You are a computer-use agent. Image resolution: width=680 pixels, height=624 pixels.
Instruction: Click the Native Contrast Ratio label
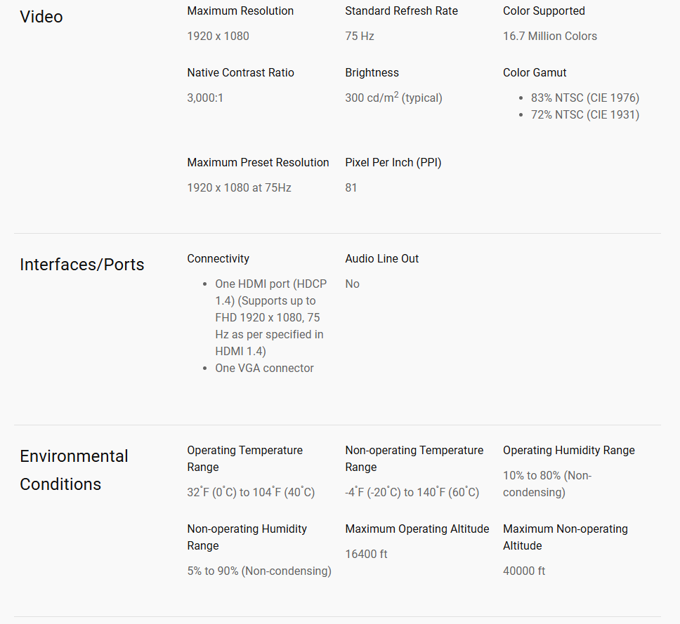coord(241,72)
